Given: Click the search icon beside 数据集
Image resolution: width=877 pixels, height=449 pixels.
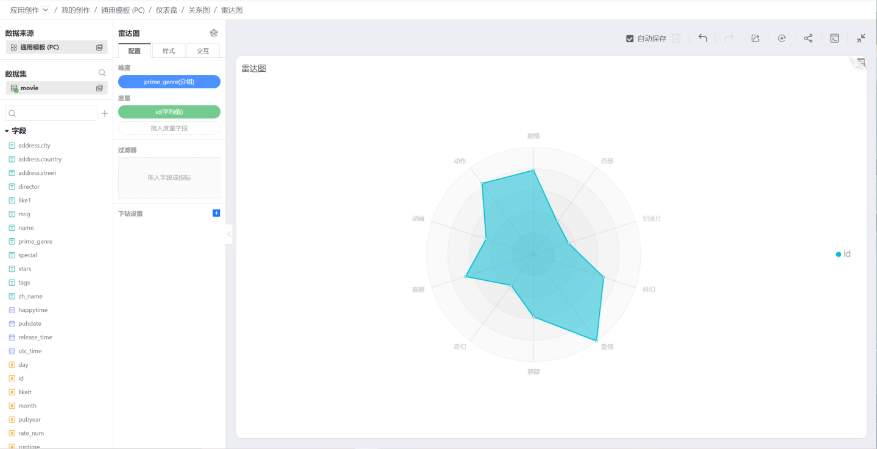Looking at the screenshot, I should (102, 73).
